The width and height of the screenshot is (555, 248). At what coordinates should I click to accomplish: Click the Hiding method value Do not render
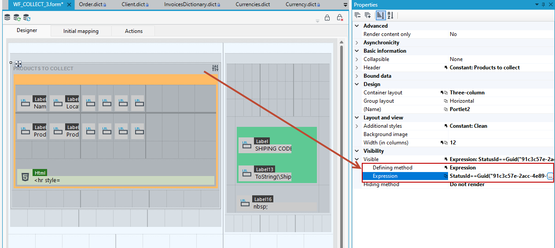coord(467,184)
